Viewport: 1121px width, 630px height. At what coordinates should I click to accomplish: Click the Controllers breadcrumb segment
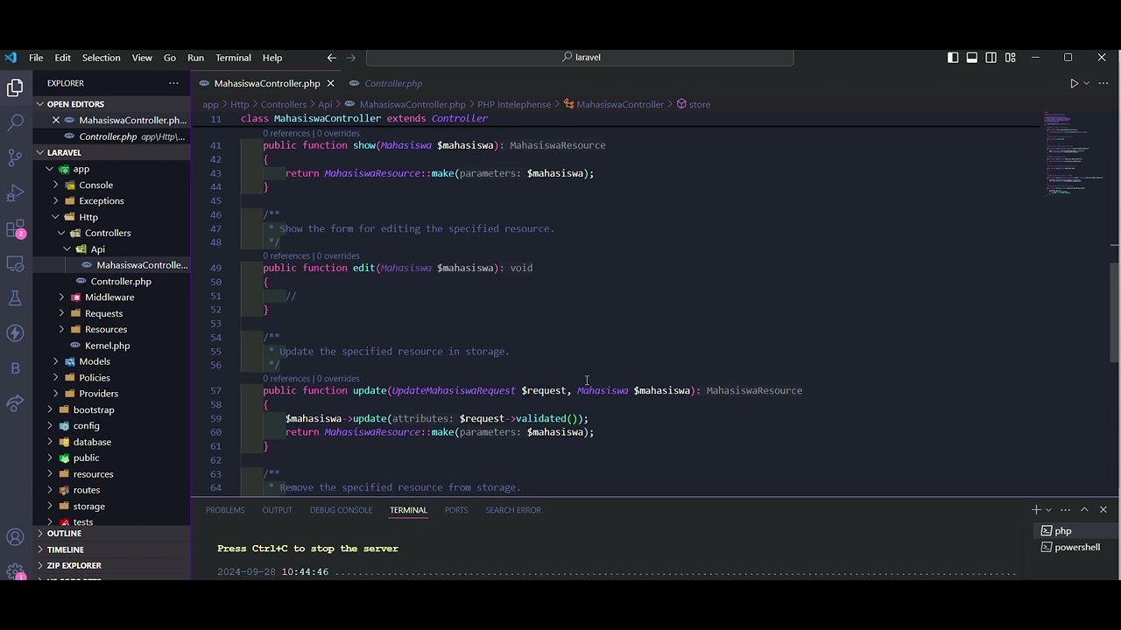pyautogui.click(x=283, y=104)
